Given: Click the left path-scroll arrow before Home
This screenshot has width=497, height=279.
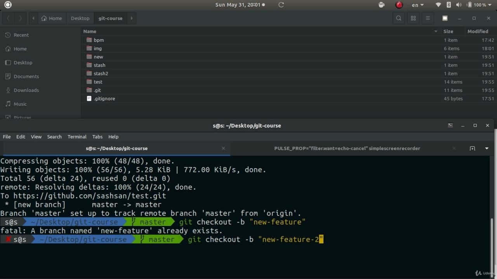Looking at the screenshot, I should point(33,18).
